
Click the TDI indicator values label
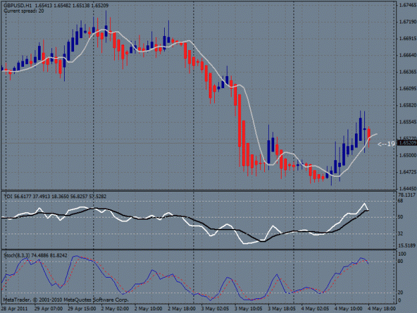click(x=55, y=196)
